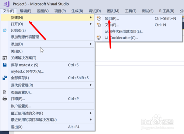Click the Alt+F4 shortcut label
Image resolution: width=184 pixels, height=134 pixels.
74,127
